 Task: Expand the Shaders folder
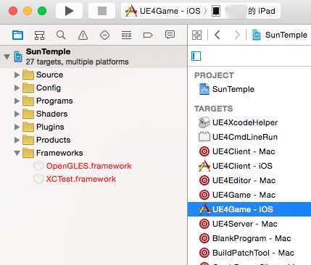click(17, 114)
